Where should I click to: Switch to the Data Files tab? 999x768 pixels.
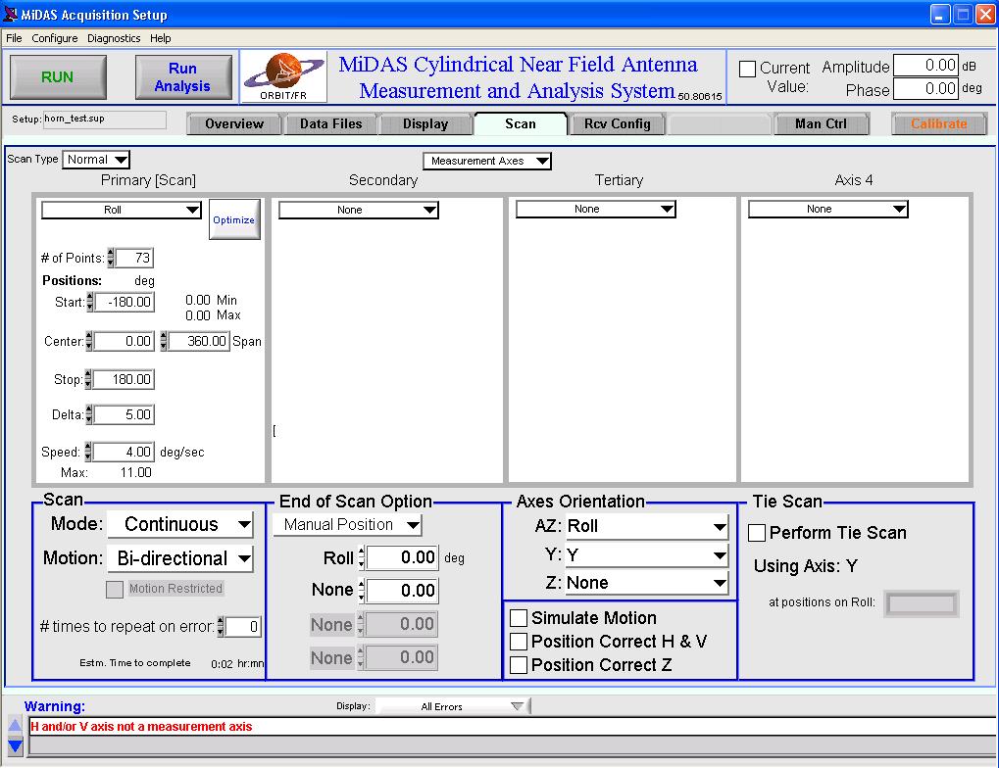tap(330, 124)
